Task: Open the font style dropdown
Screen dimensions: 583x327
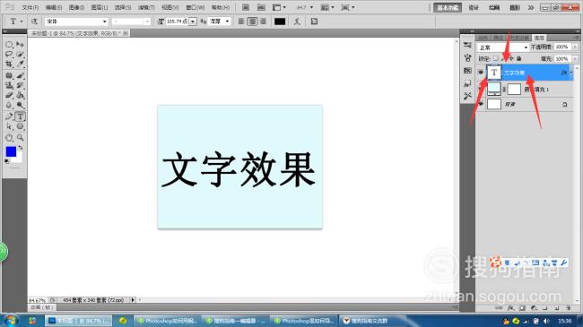Action: 131,22
